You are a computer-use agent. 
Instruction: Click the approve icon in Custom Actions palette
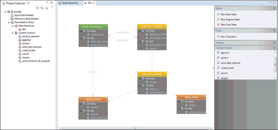218,53
